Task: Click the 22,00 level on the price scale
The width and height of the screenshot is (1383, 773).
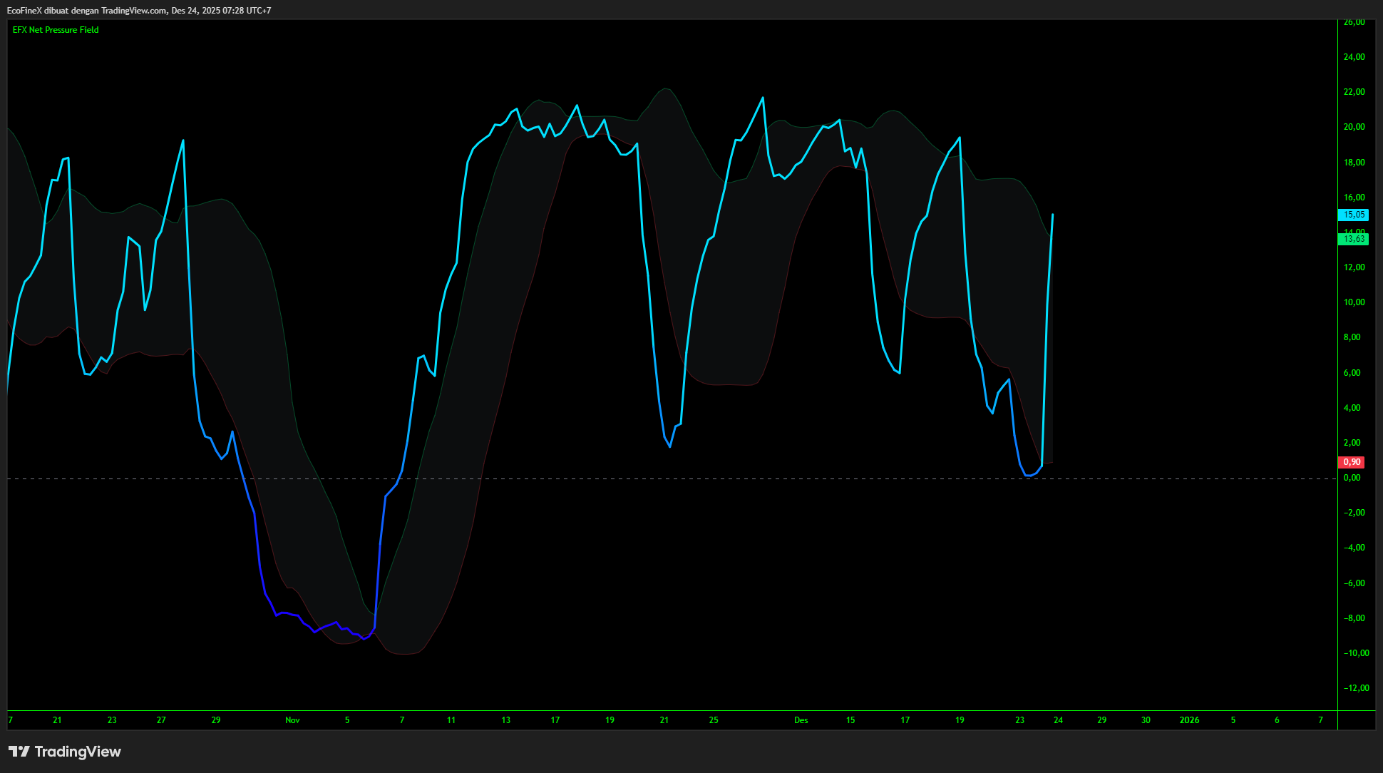Action: tap(1354, 92)
